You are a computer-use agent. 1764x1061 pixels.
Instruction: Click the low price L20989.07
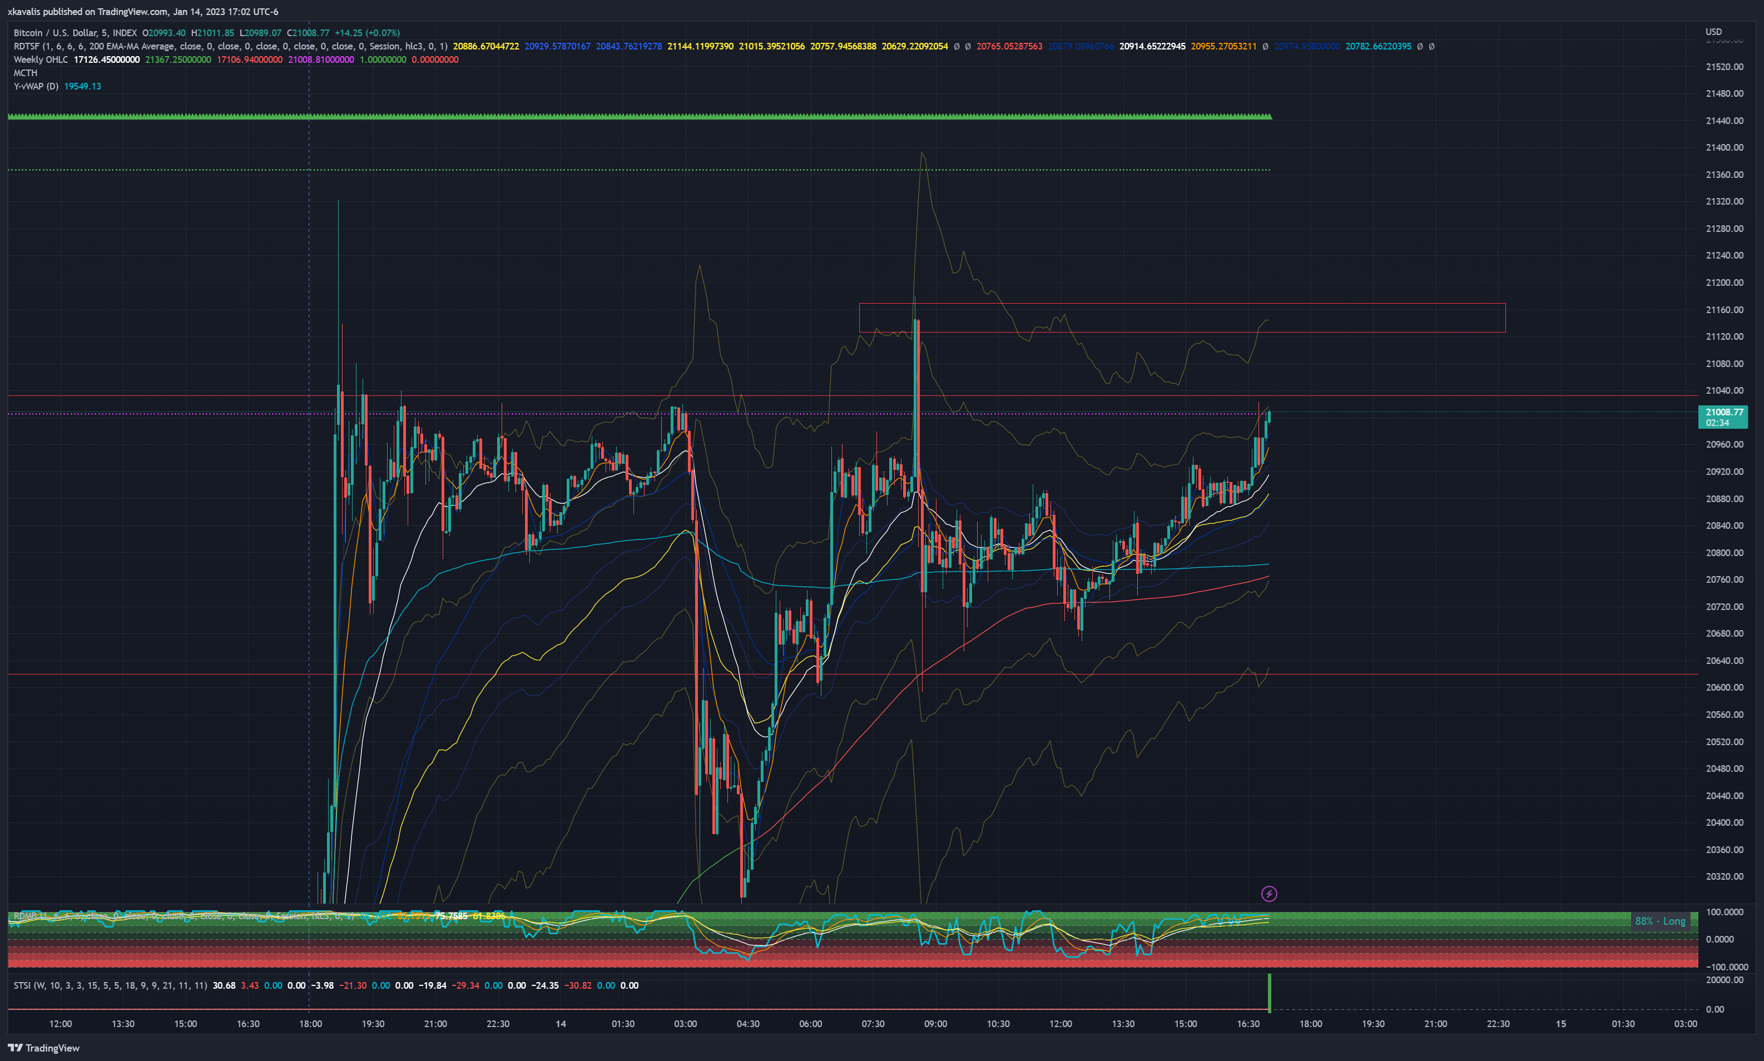pos(260,33)
